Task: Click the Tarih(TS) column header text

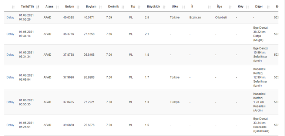Action: coord(27,7)
